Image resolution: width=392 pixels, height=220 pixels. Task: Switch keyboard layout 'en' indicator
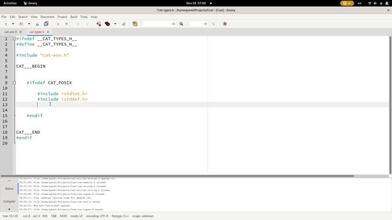(x=360, y=3)
